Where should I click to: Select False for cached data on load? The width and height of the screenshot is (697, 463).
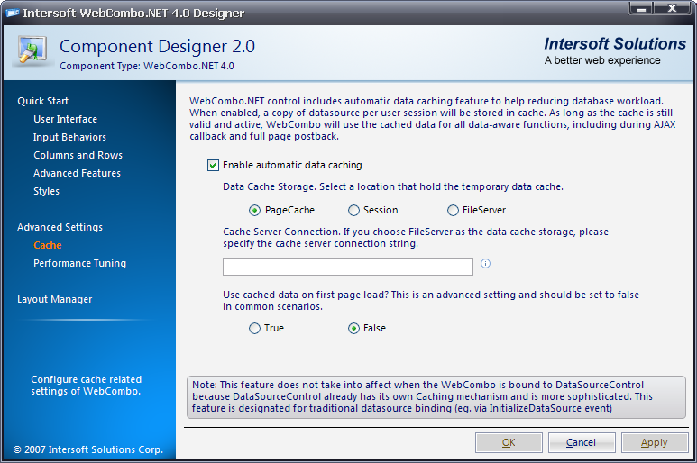(353, 328)
